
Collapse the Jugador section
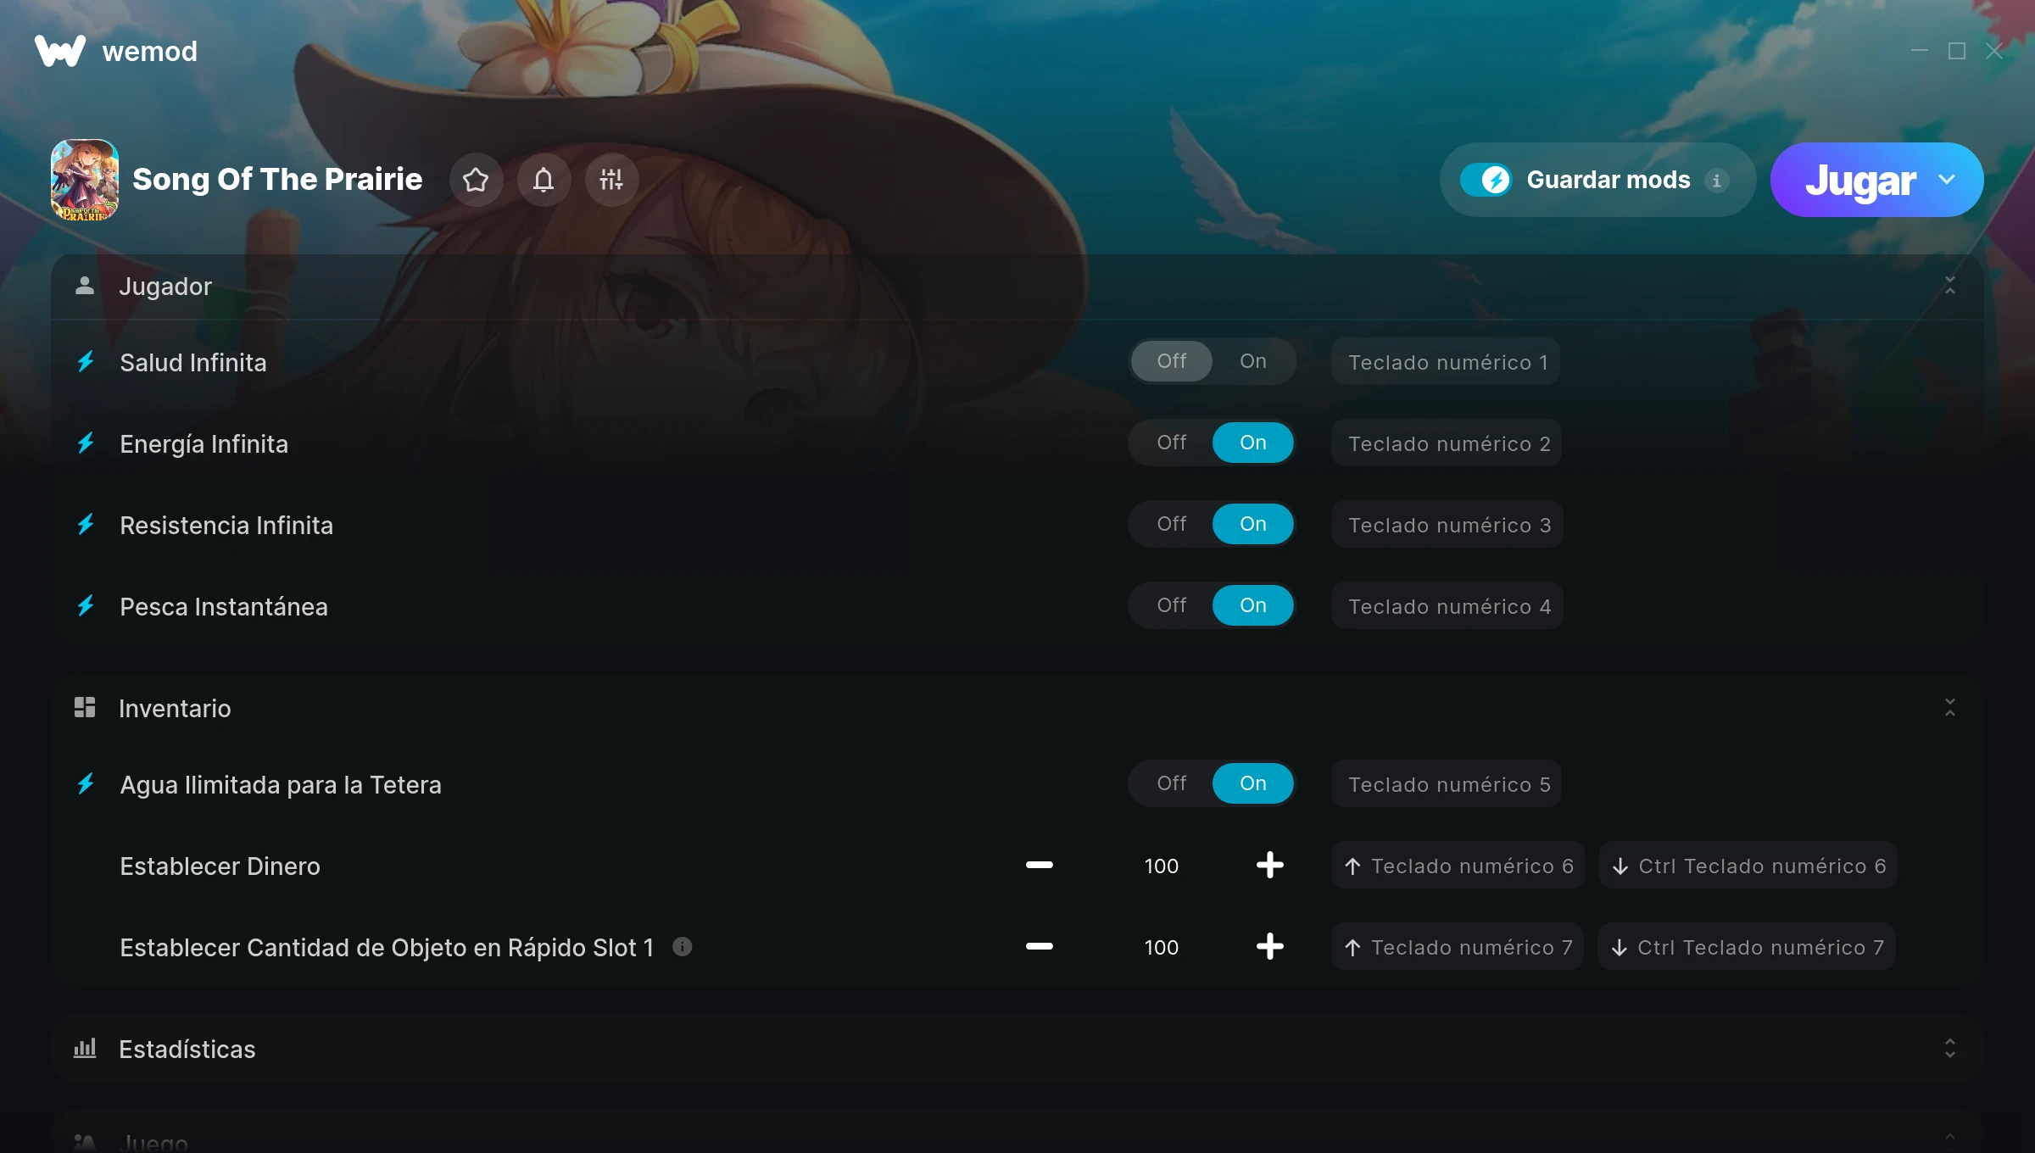pos(1950,286)
